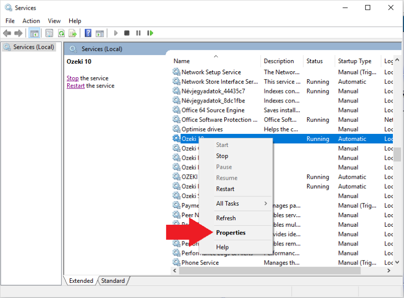The width and height of the screenshot is (404, 298).
Task: Click 'Saves install...' description cell
Action: [x=282, y=110]
